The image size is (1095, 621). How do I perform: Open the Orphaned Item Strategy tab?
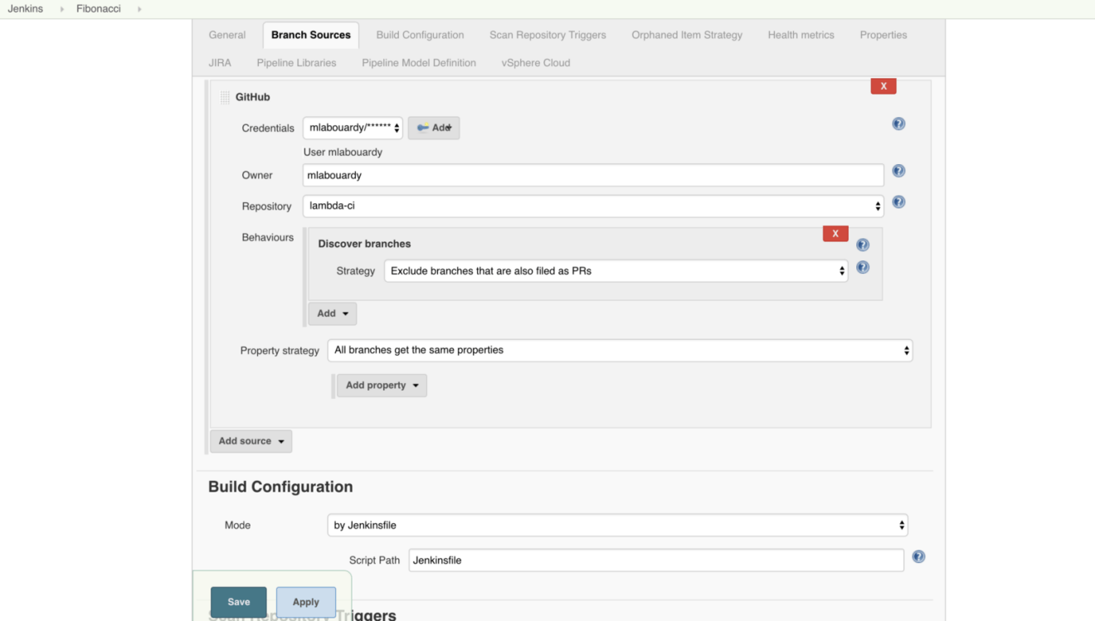[687, 35]
